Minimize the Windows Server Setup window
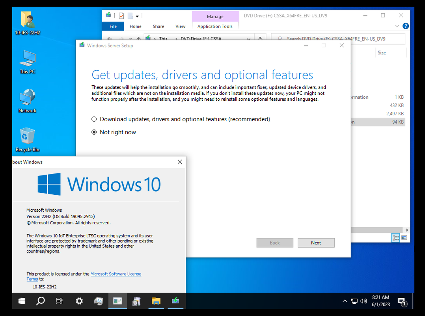This screenshot has width=425, height=316. (306, 45)
